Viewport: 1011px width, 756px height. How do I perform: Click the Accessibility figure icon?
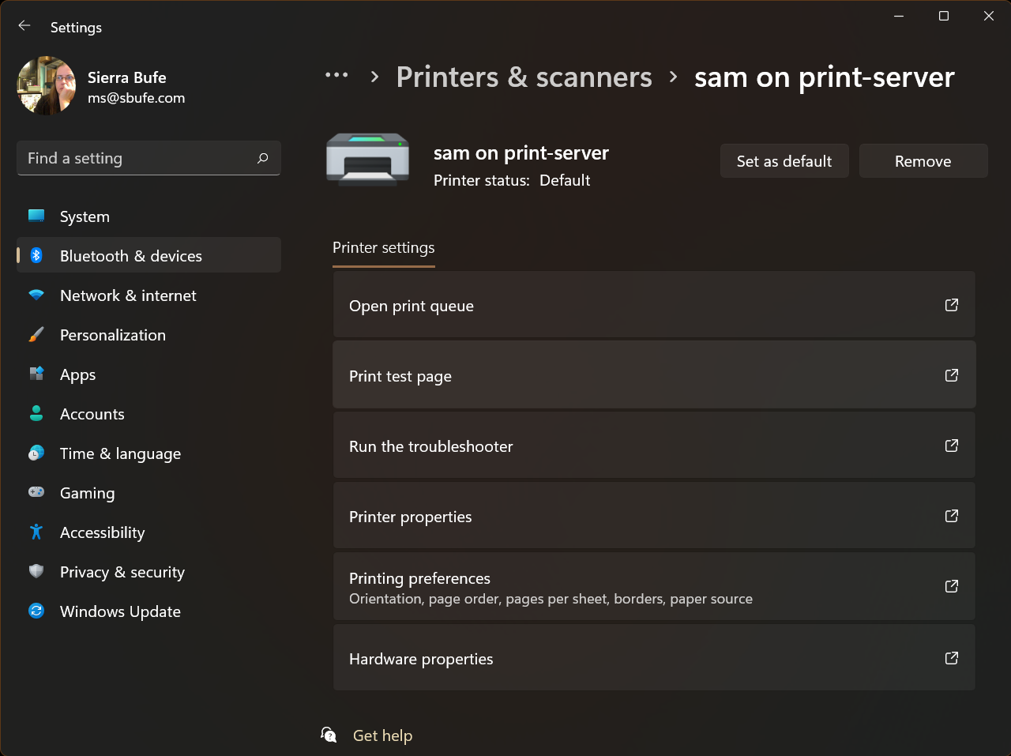click(36, 532)
